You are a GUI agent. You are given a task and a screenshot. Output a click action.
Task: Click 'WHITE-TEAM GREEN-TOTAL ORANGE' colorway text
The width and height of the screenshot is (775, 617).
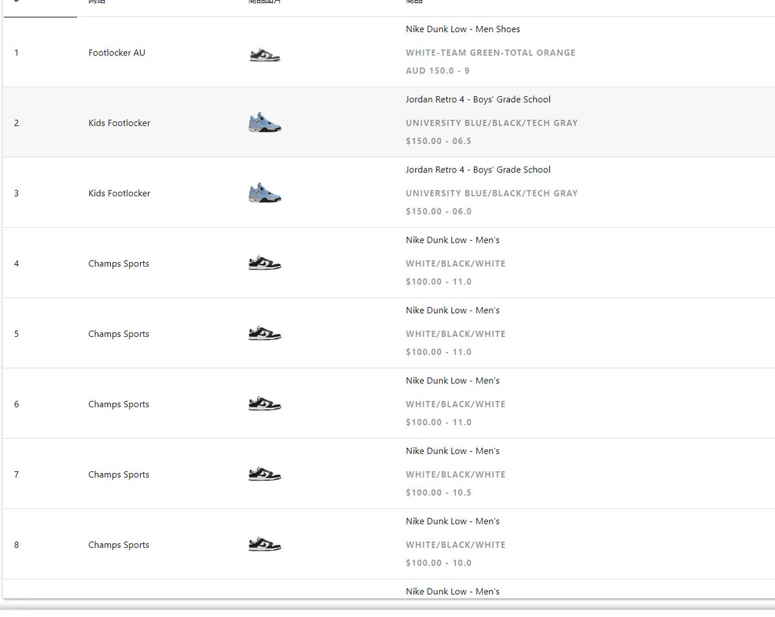[491, 53]
